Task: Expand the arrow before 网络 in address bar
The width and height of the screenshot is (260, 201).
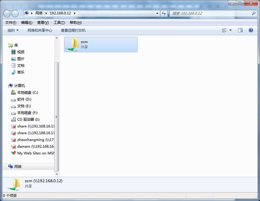Action: (x=32, y=13)
